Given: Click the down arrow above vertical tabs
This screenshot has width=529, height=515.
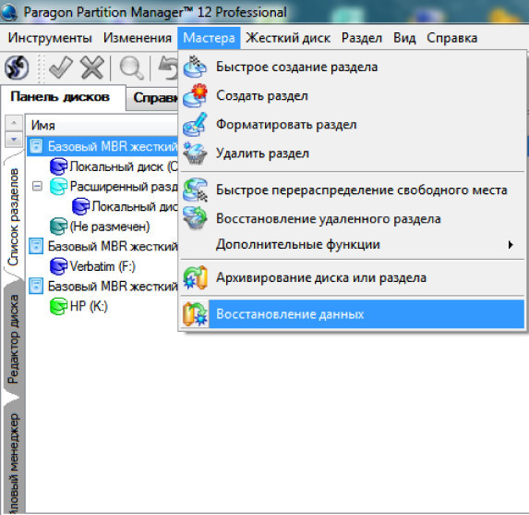Looking at the screenshot, I should click(x=14, y=139).
